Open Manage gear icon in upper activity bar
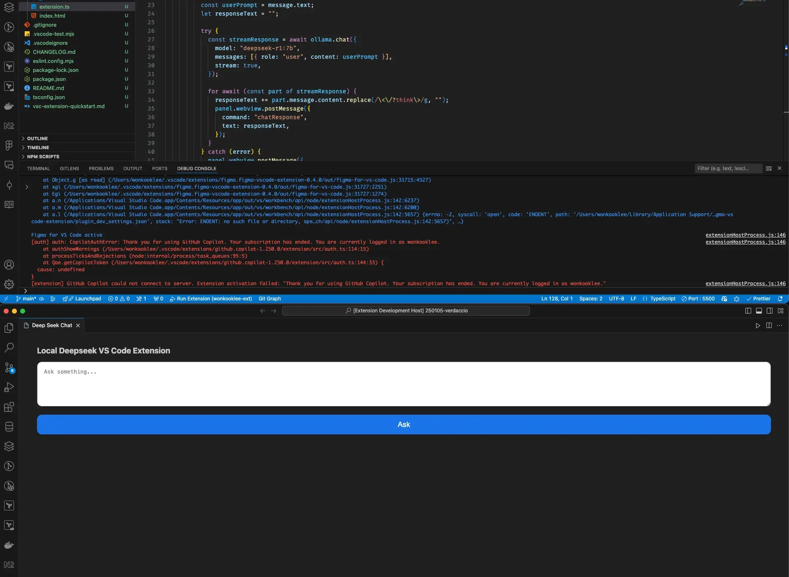Viewport: 789px width, 577px height. pos(9,284)
